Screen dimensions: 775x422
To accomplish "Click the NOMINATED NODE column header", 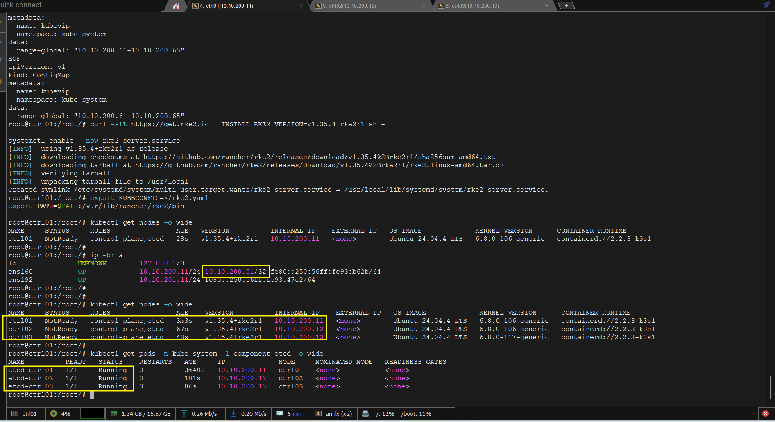I will (344, 362).
